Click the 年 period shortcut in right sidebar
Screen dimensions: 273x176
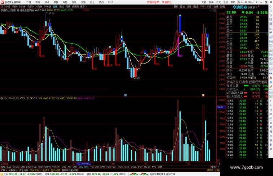271,149
